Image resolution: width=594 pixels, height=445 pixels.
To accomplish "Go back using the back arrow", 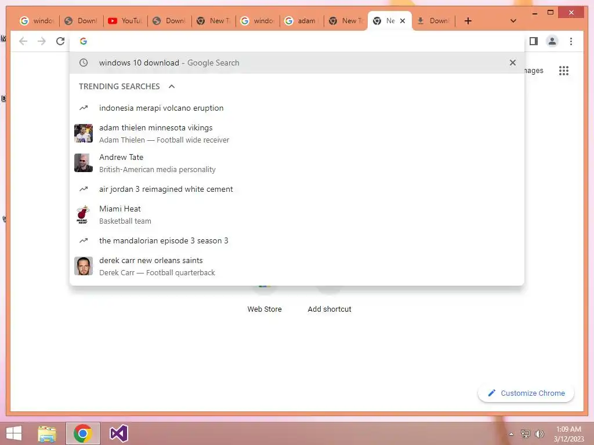I will point(23,41).
